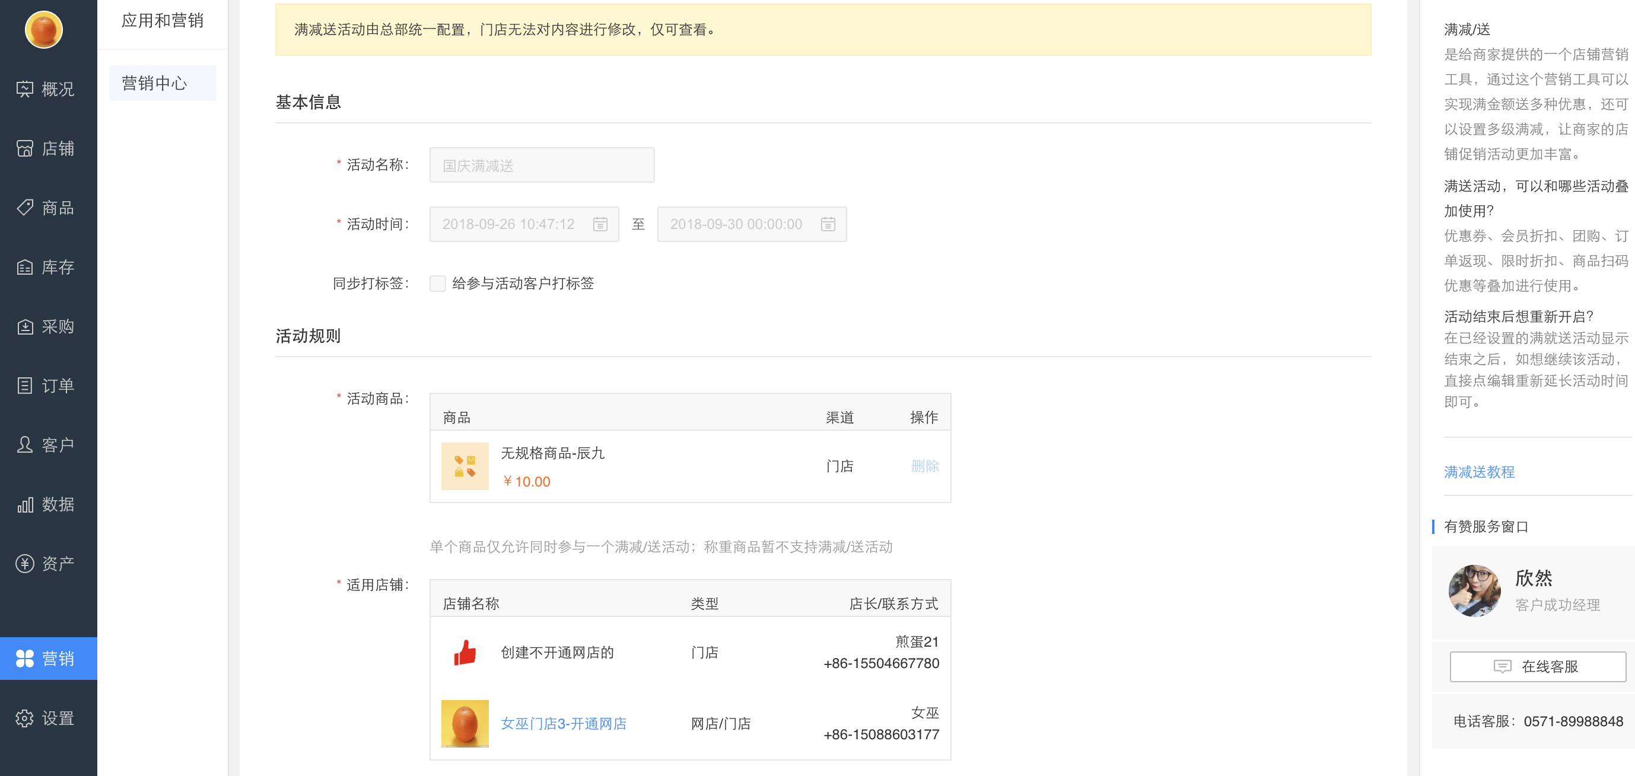Click 删除 for 无规格商品-辰九

(x=925, y=466)
